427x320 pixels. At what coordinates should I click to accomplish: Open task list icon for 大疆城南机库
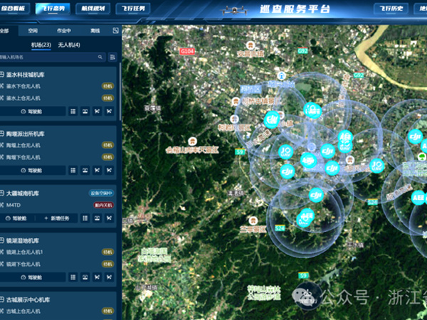(x=85, y=218)
